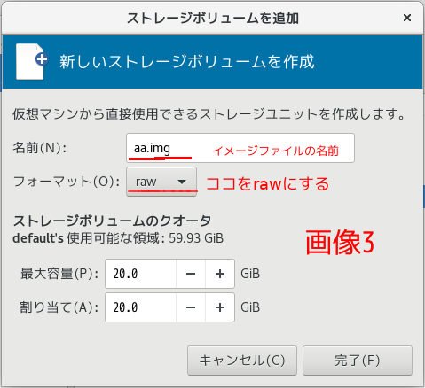Click the 名前(N) label

tap(40, 148)
